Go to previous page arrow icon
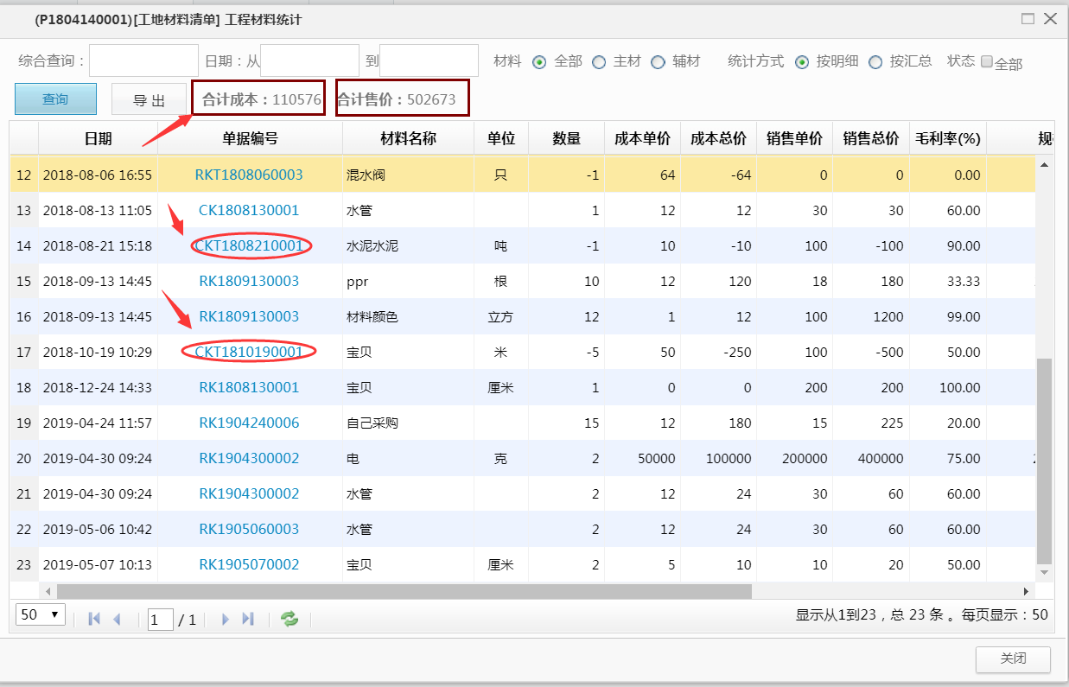The image size is (1069, 687). coord(118,619)
